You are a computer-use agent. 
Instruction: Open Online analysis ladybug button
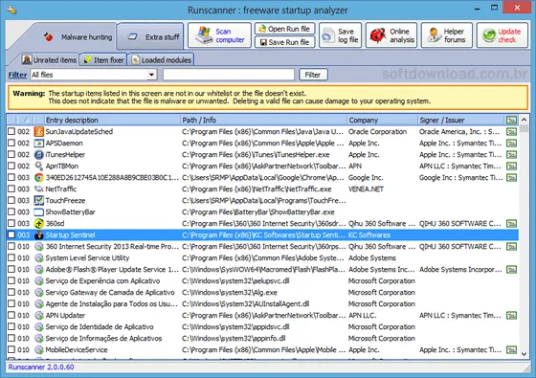click(391, 35)
